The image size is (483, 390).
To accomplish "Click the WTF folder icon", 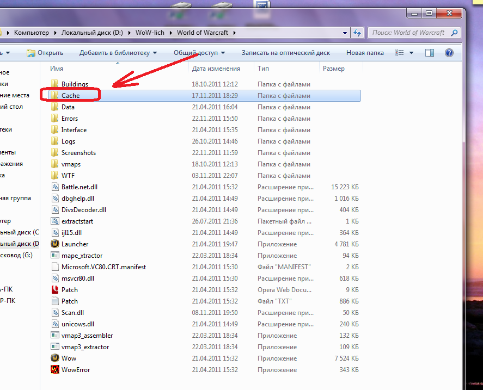I will tap(54, 175).
